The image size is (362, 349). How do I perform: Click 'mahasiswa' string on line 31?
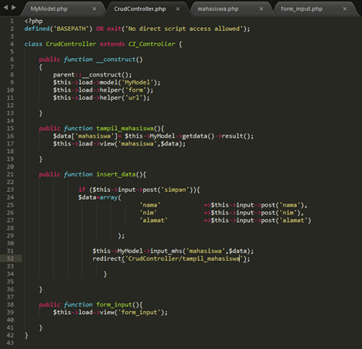pos(206,251)
